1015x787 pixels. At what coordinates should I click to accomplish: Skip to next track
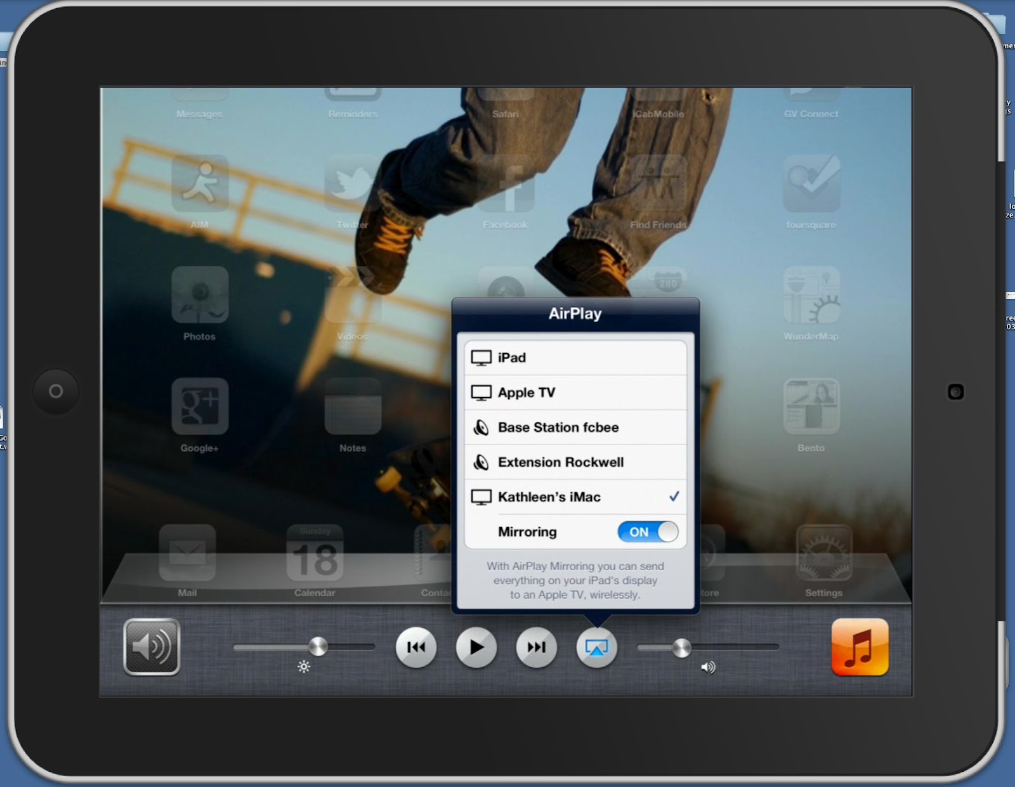[x=536, y=647]
